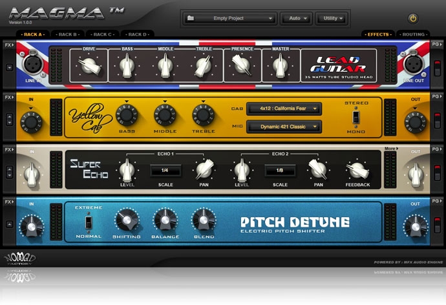Click the Echo 1 Scale field showing 1/4
This screenshot has height=305, width=446.
point(165,171)
